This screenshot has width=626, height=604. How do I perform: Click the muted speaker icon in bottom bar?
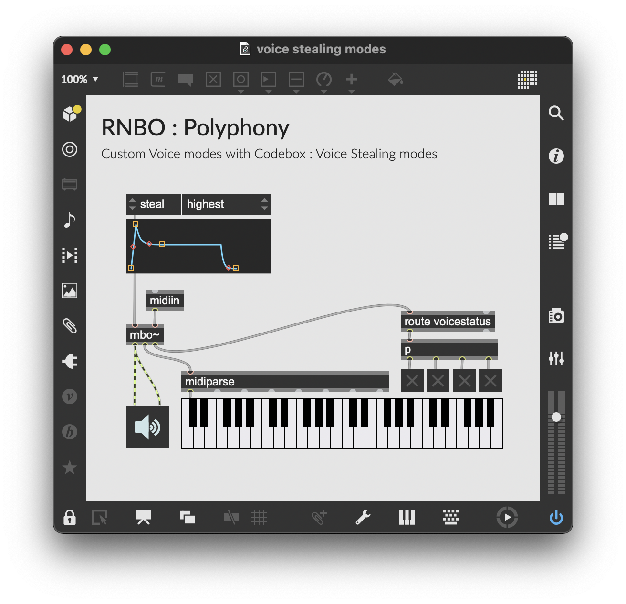pos(231,517)
